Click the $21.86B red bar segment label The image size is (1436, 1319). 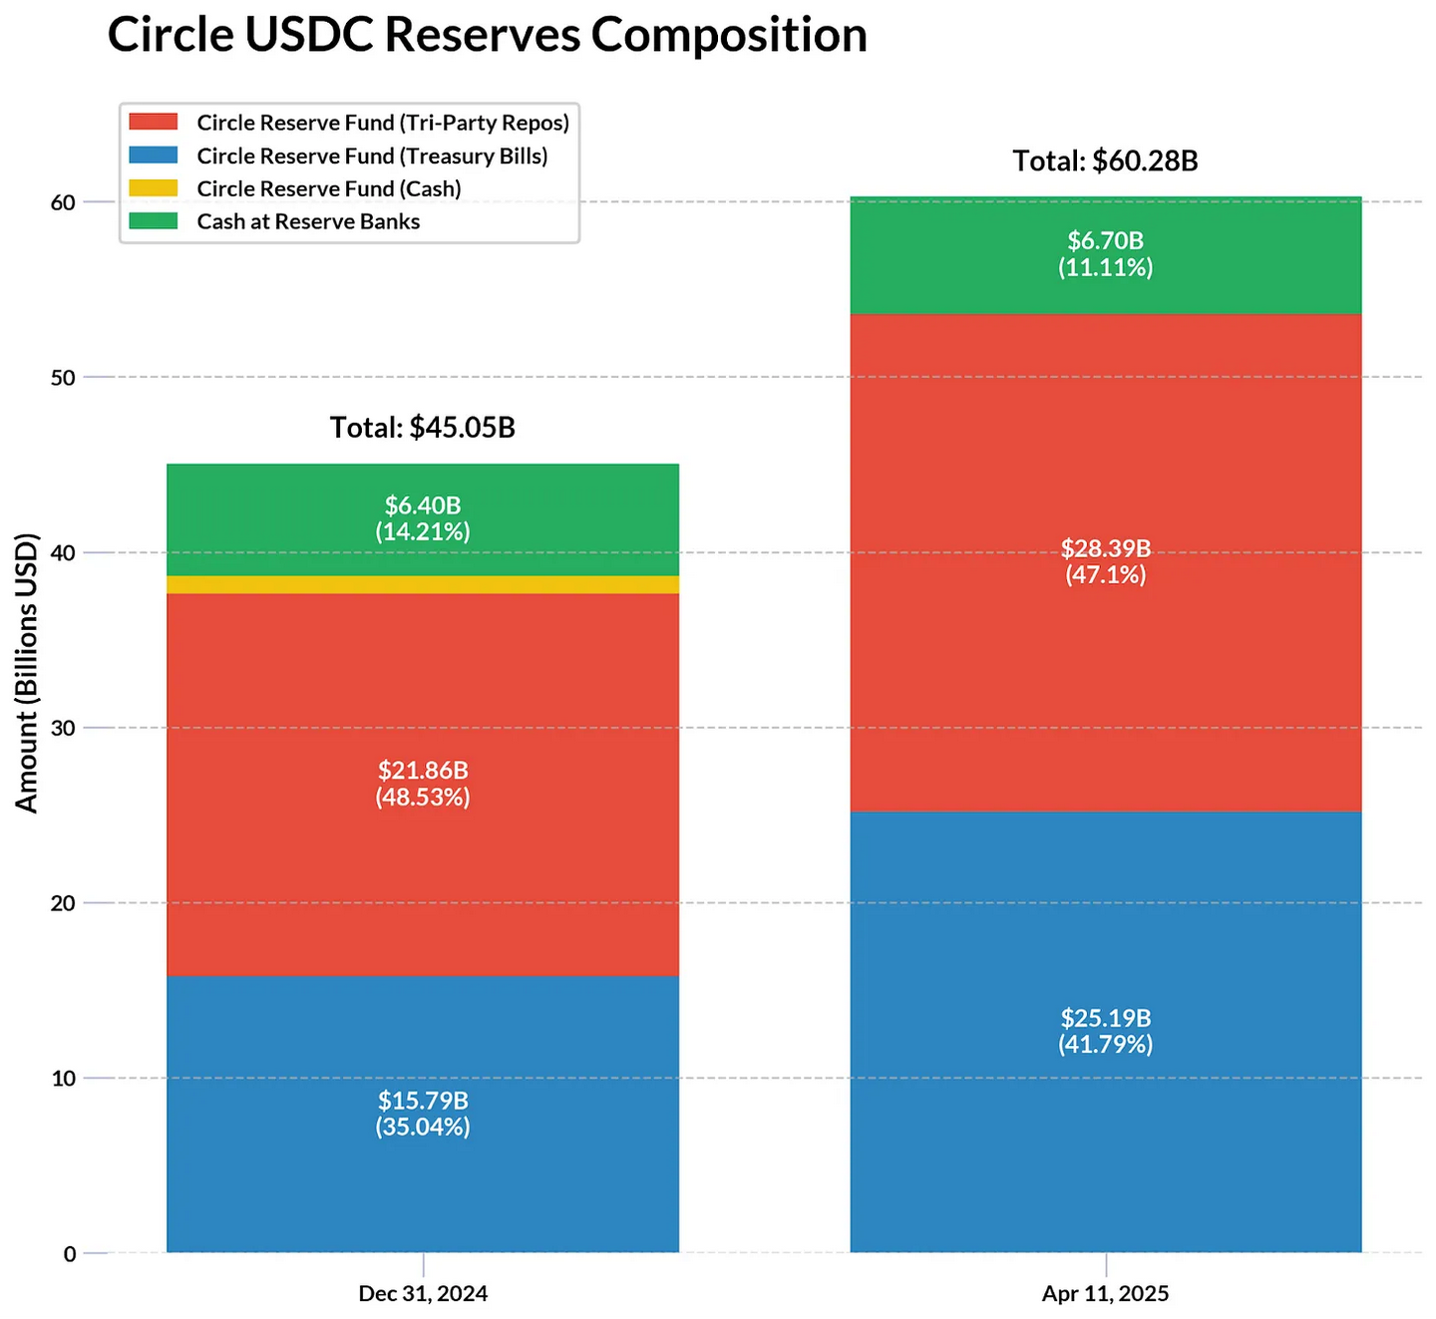pyautogui.click(x=423, y=771)
